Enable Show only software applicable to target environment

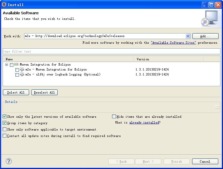[5, 129]
